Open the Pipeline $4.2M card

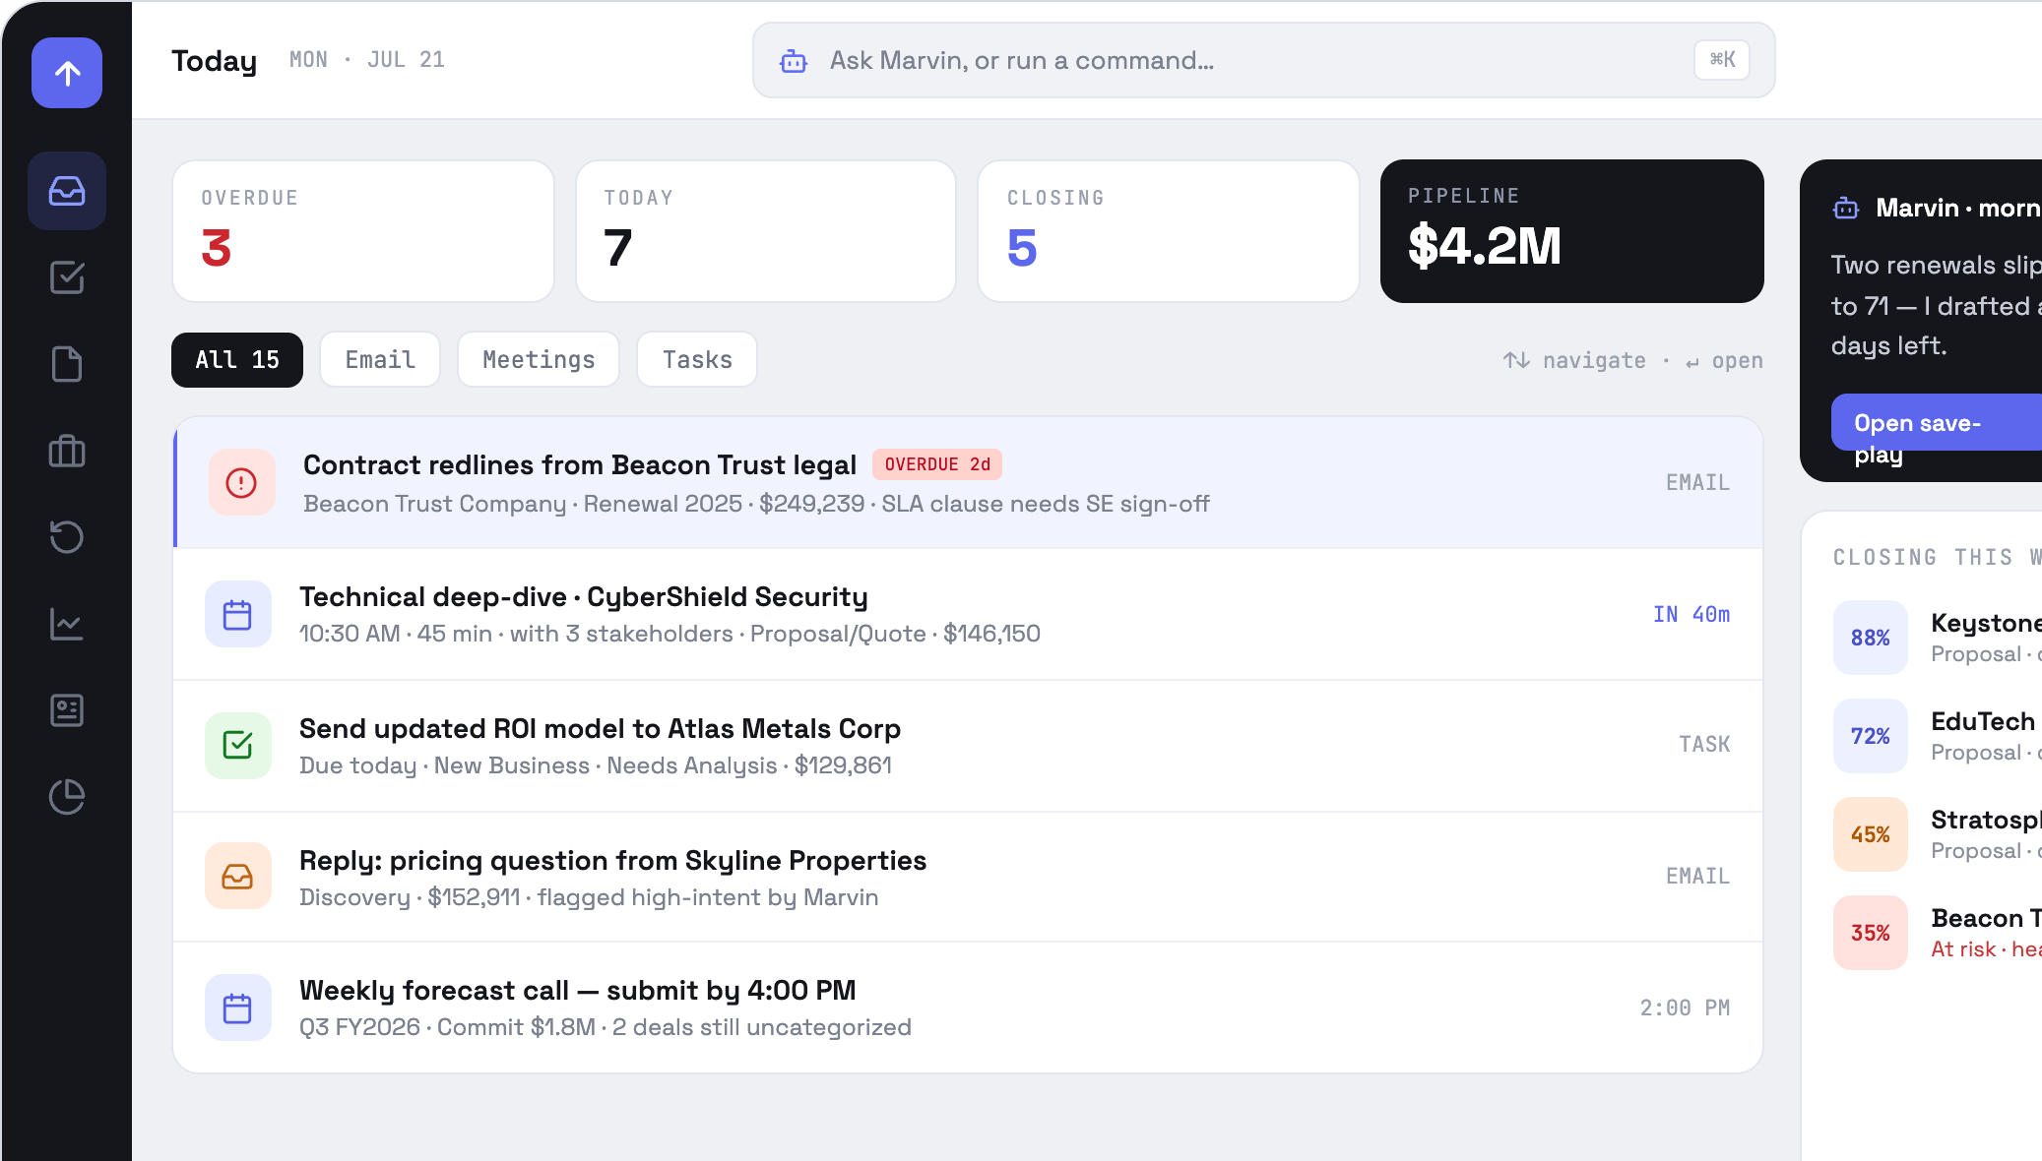(1572, 231)
